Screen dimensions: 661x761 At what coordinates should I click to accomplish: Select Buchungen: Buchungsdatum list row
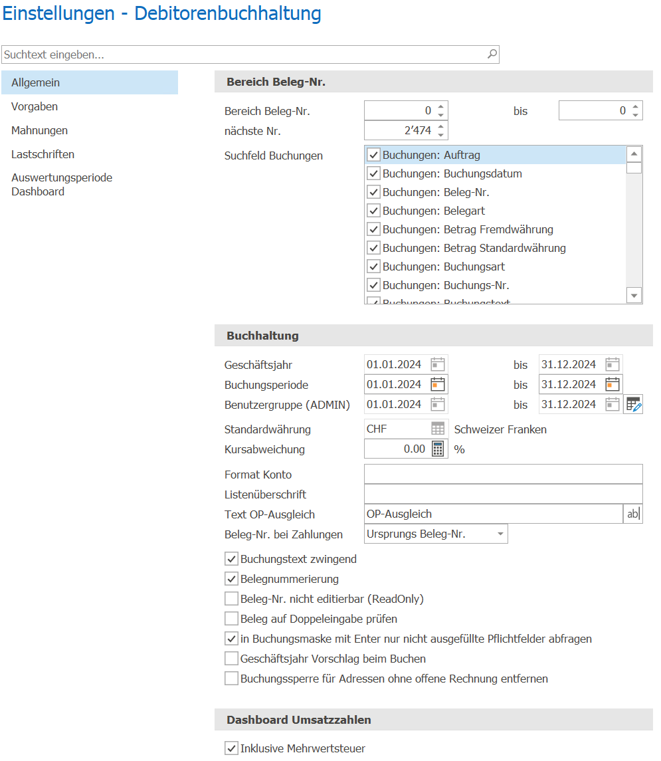tap(495, 173)
